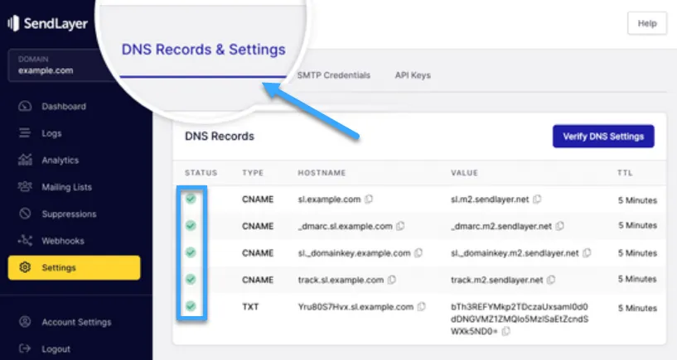Click Verify DNS Settings button
The width and height of the screenshot is (677, 360).
pyautogui.click(x=603, y=137)
